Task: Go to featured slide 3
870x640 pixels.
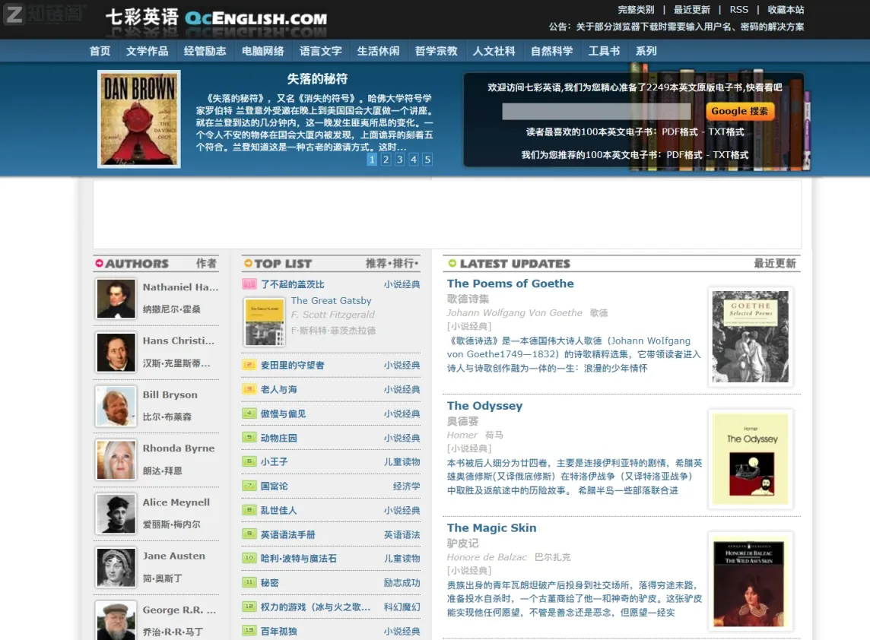Action: click(x=399, y=160)
